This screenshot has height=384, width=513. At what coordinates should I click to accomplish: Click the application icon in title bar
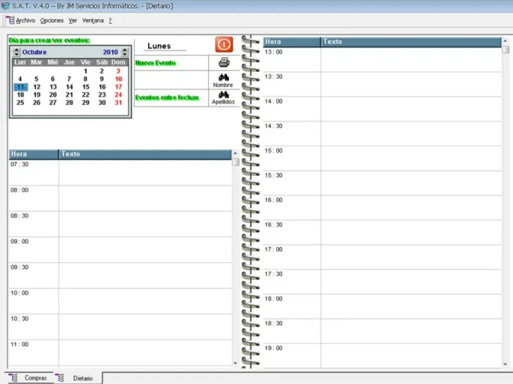5,6
